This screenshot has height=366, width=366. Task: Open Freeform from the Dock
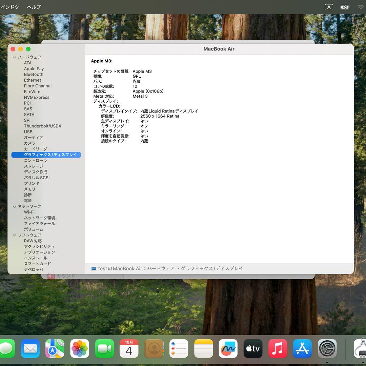click(x=228, y=348)
